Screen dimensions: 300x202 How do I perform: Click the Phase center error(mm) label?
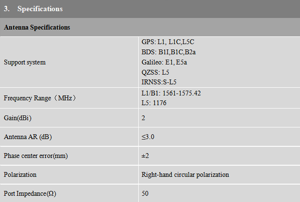tap(36, 156)
